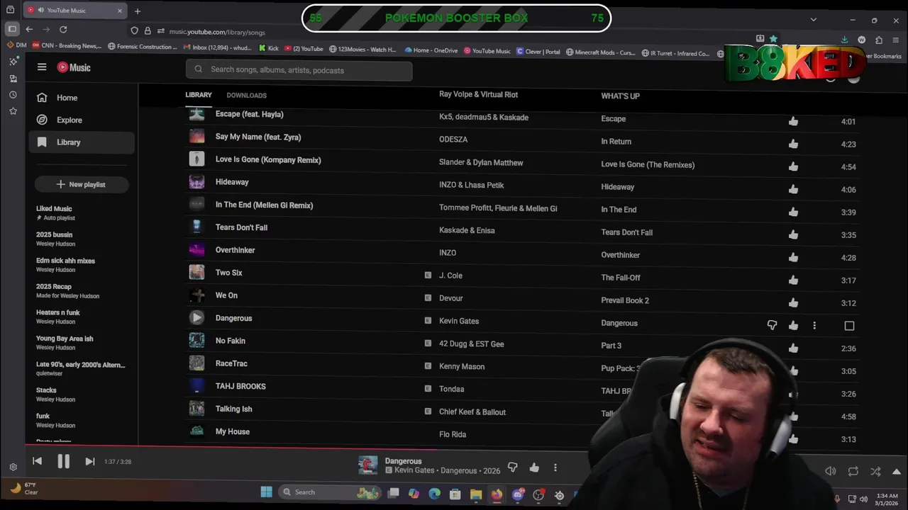Image resolution: width=908 pixels, height=510 pixels.
Task: Toggle like on Dangerous row
Action: coord(793,325)
